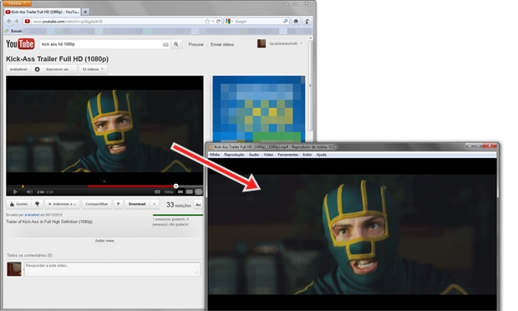Image resolution: width=518 pixels, height=311 pixels.
Task: Click the arahaltest channel button
Action: click(x=18, y=69)
